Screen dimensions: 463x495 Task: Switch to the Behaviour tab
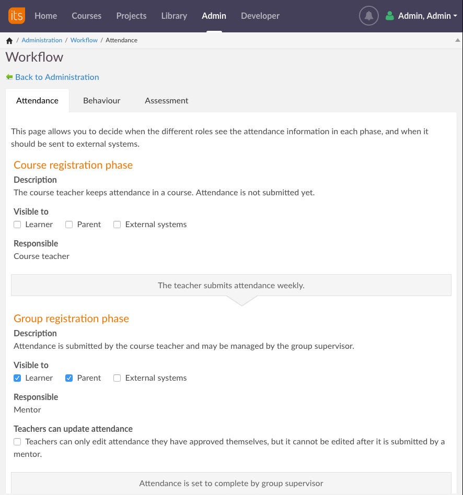click(101, 101)
